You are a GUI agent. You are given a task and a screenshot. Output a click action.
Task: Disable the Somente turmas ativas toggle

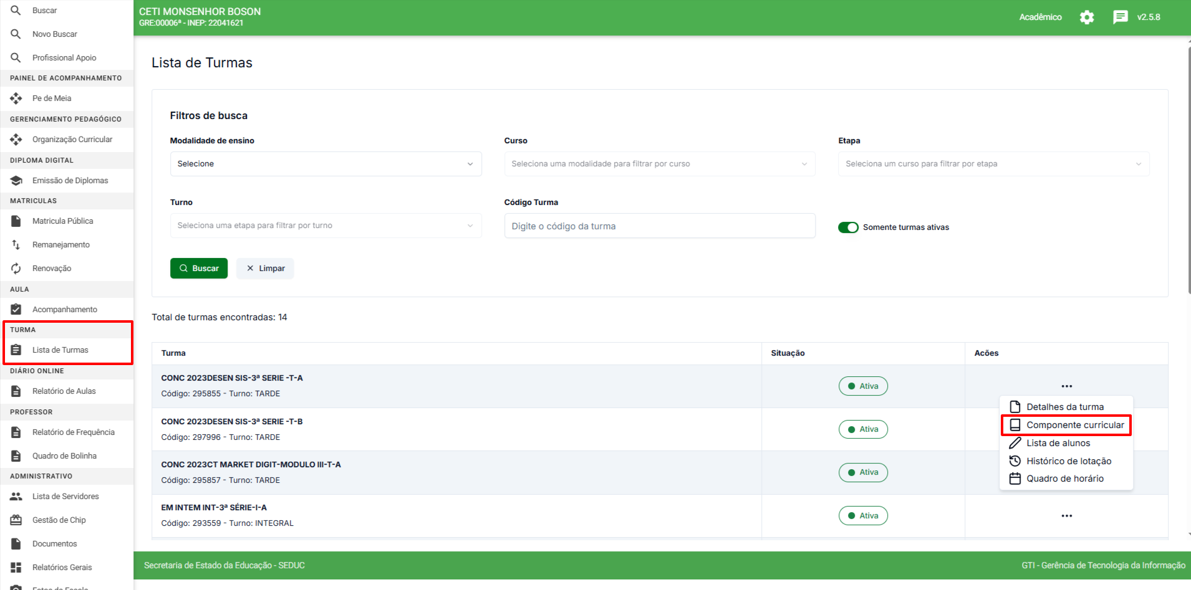click(x=848, y=227)
